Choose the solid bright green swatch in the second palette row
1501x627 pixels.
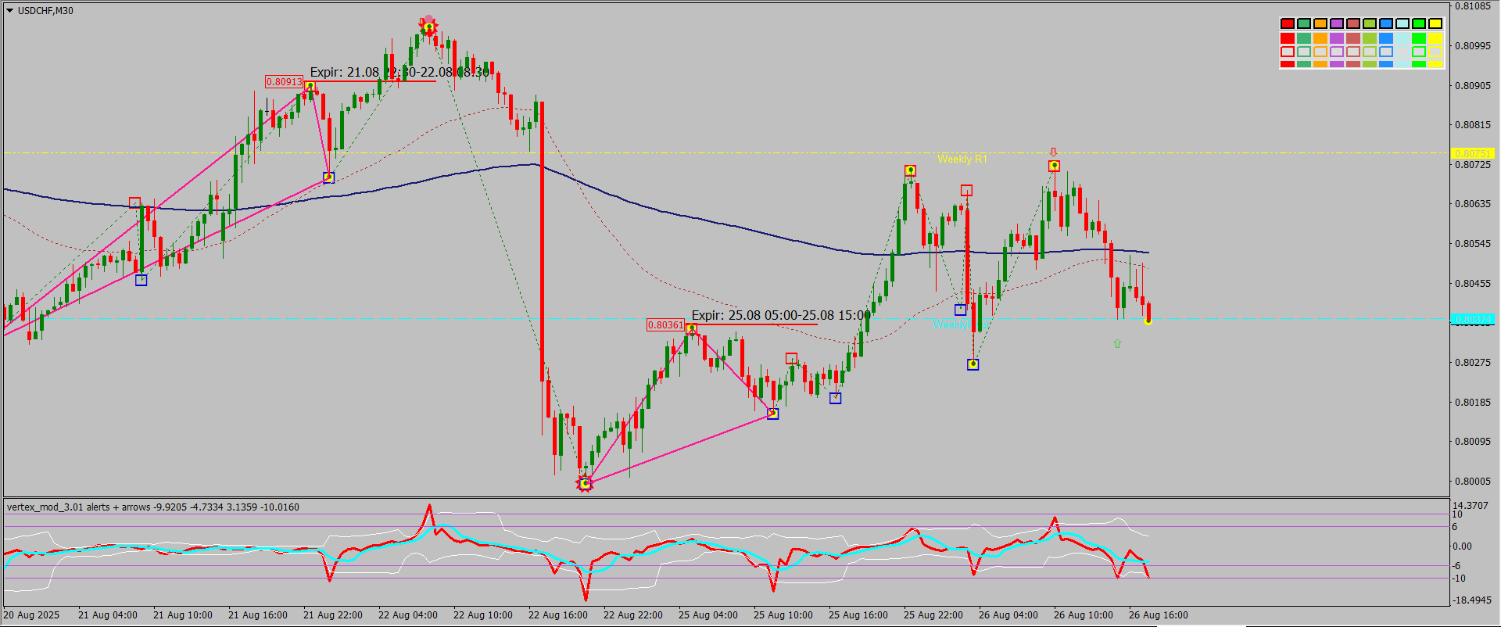(x=1419, y=38)
